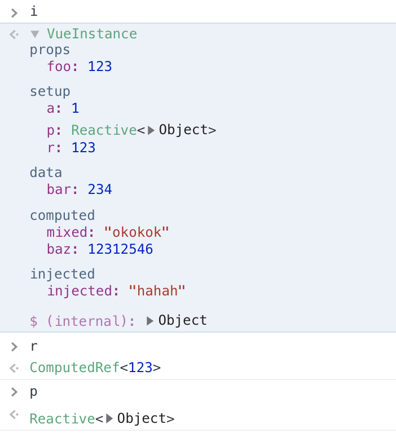Click the output arrow beside VueInstance

pyautogui.click(x=14, y=34)
